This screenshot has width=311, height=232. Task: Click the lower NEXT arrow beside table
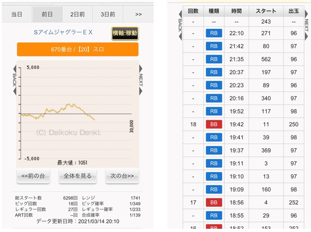click(x=306, y=36)
